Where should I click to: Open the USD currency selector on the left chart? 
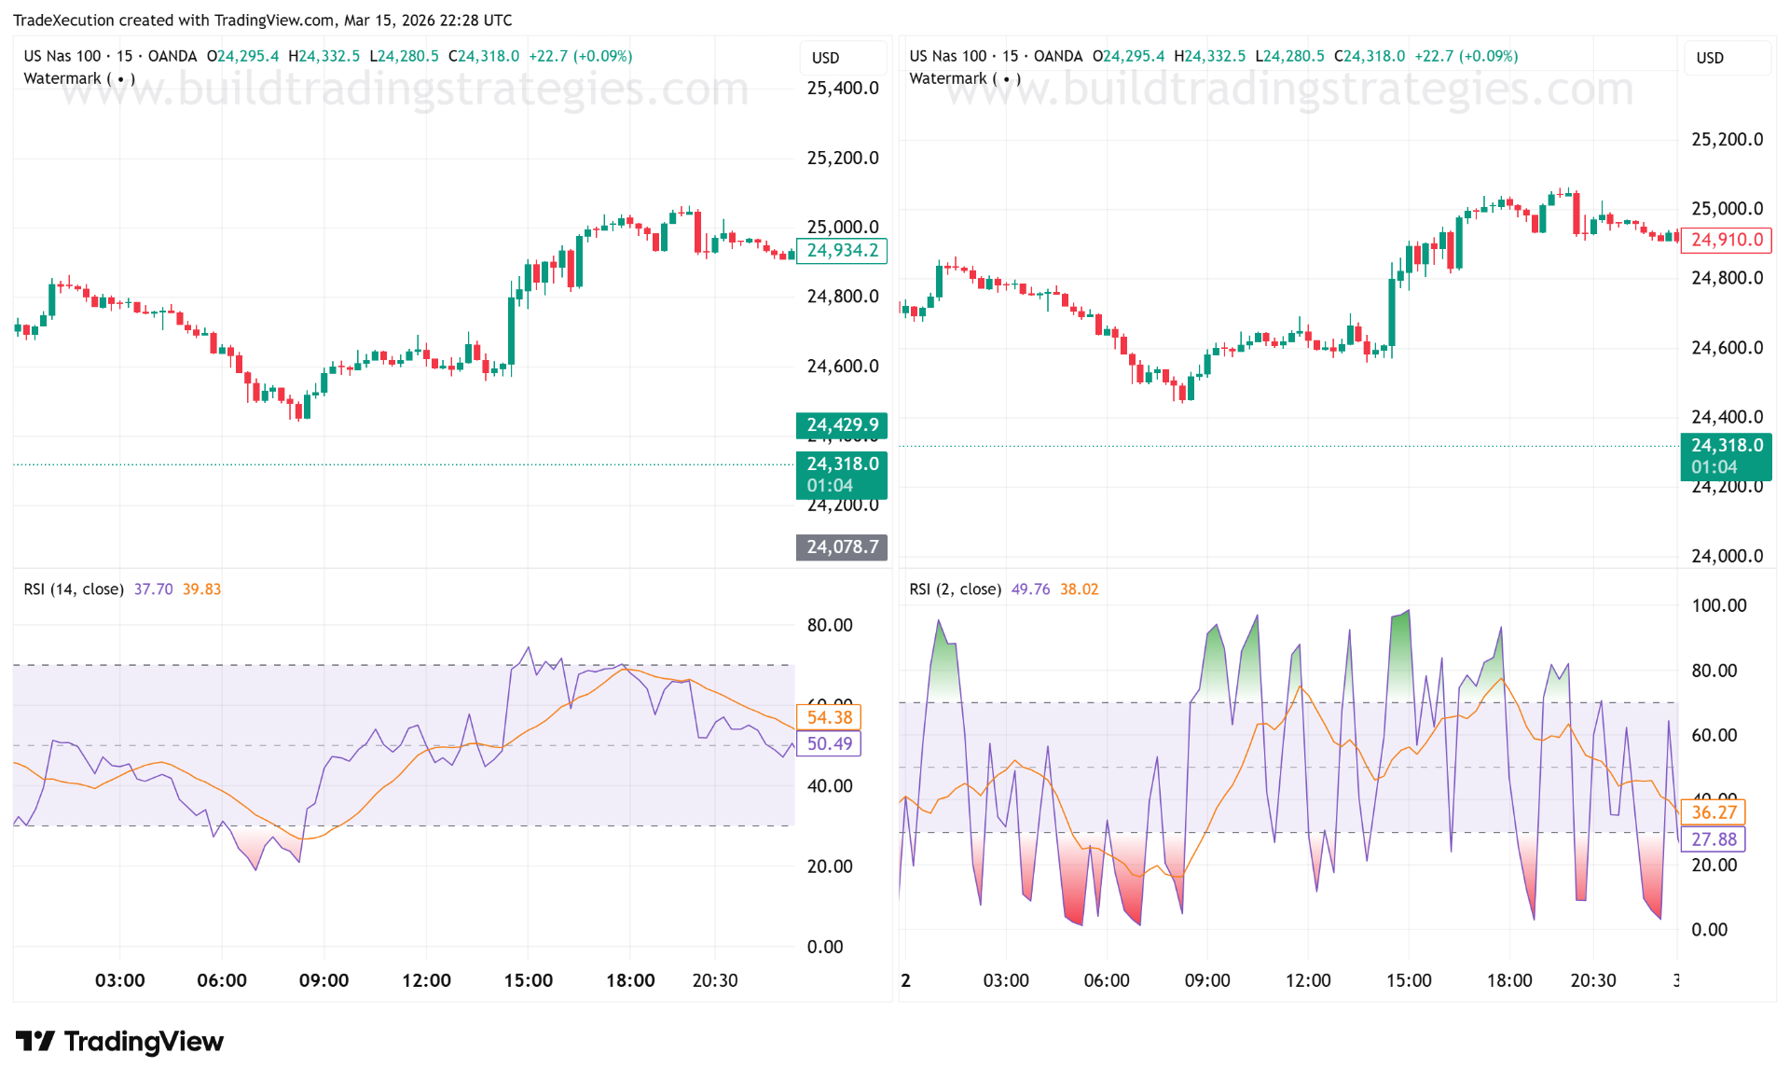(824, 57)
